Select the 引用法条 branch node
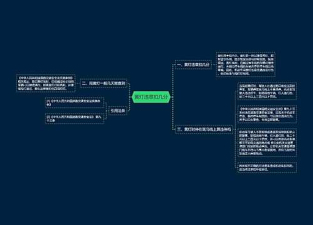Viewport: 313px width, 225px height. (118, 111)
